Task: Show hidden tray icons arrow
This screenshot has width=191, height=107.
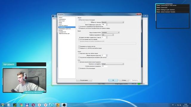Action: click(x=175, y=105)
